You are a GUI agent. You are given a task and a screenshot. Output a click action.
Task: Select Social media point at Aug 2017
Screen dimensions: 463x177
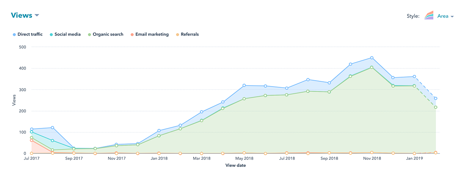click(x=52, y=141)
